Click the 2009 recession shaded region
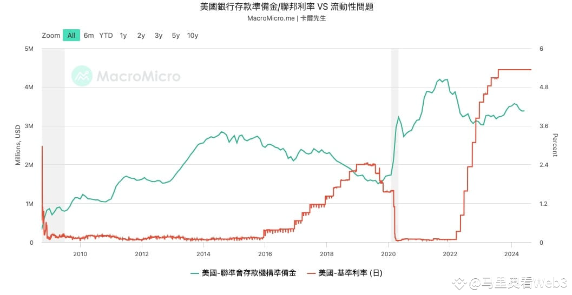The image size is (572, 295). tap(53, 145)
